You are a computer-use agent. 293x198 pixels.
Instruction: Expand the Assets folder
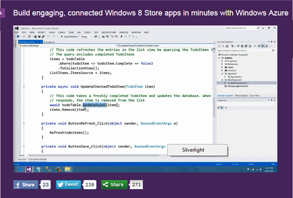point(222,67)
